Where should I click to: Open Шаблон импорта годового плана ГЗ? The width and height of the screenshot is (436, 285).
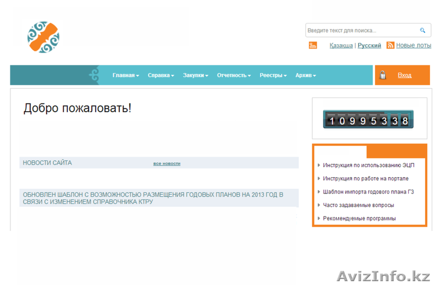click(368, 192)
